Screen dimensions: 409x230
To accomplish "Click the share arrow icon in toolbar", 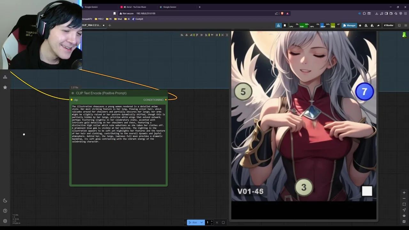I will [x=378, y=26].
